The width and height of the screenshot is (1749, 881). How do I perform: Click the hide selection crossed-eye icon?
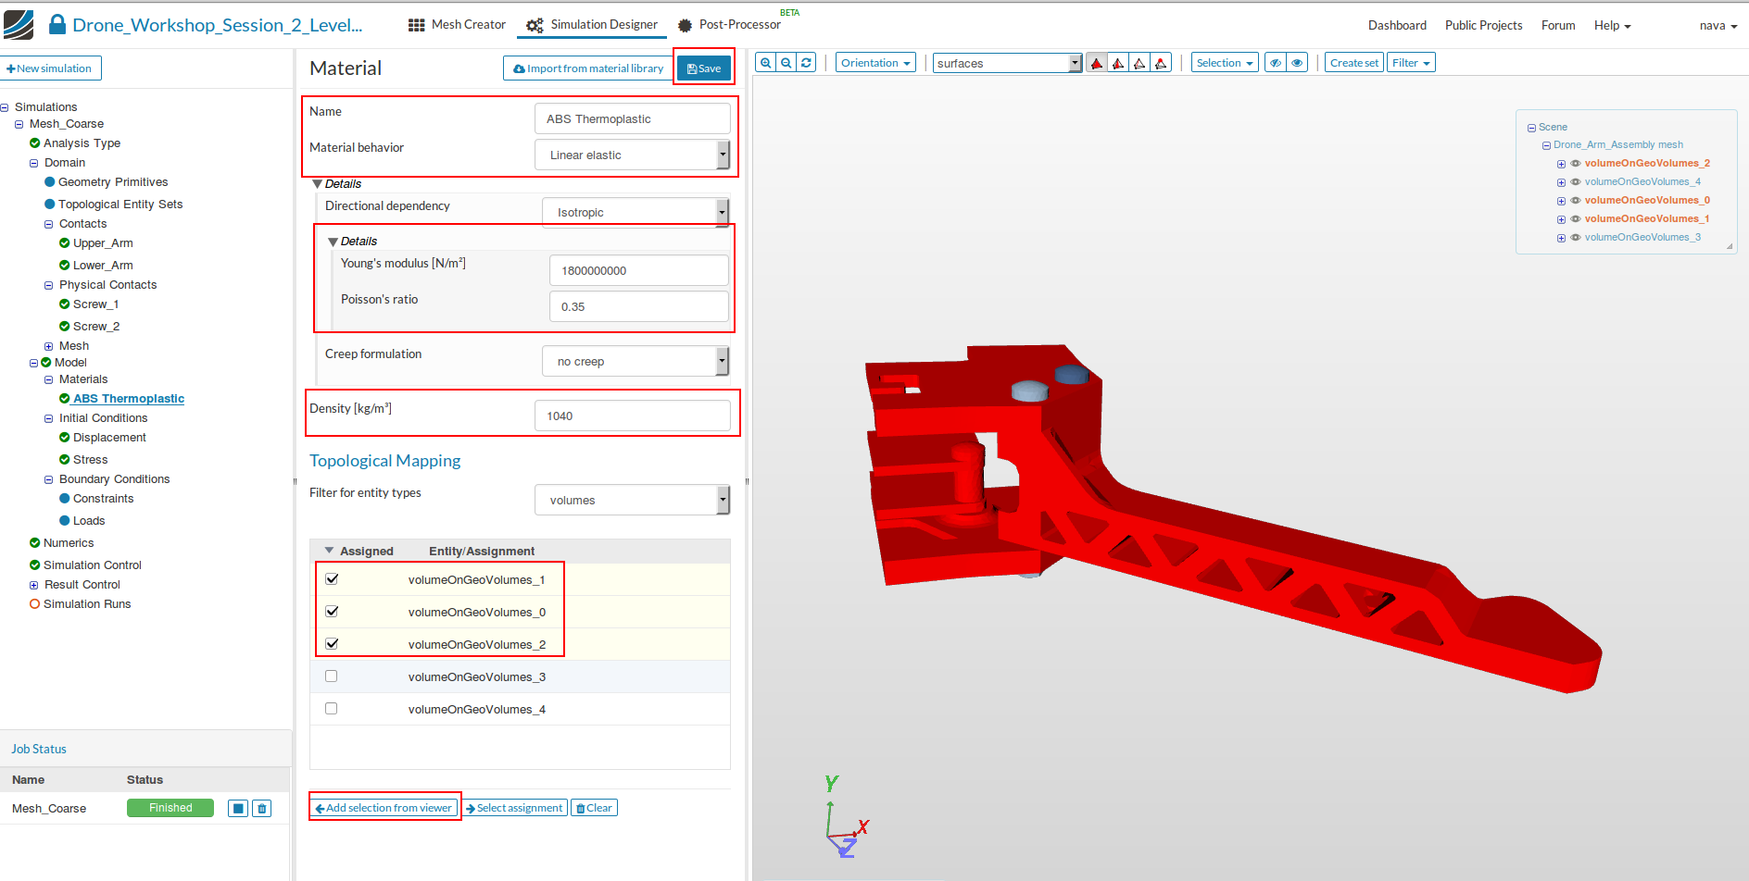(x=1276, y=63)
